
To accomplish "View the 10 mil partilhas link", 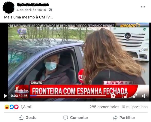I will pos(134,107).
